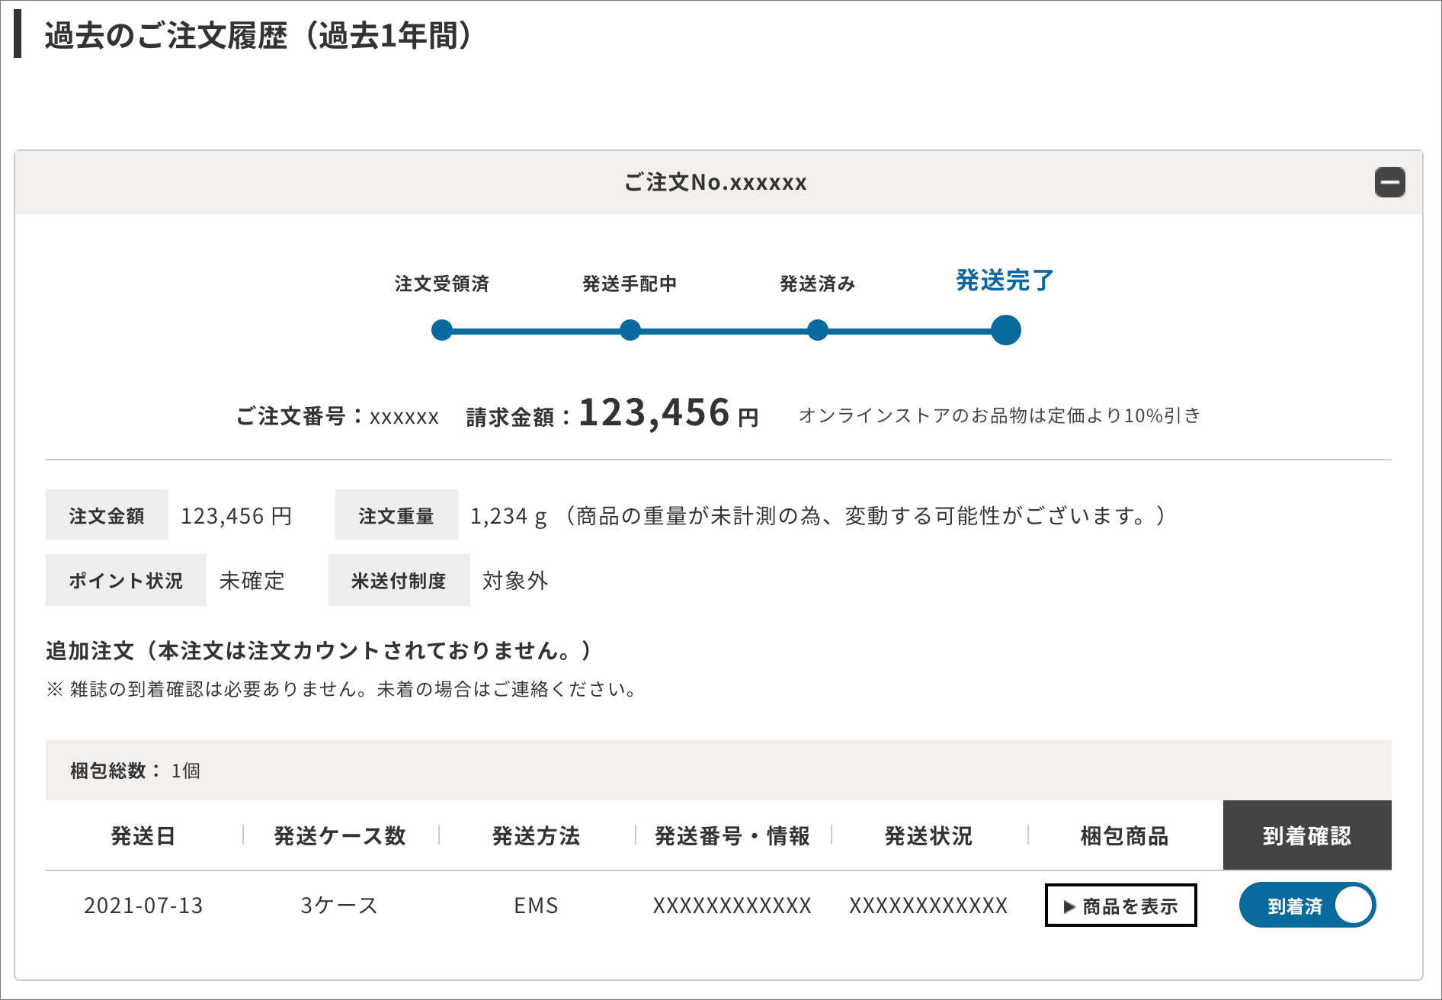The width and height of the screenshot is (1442, 1000).
Task: Click the large 発送完了 progress dot
Action: coord(1005,331)
